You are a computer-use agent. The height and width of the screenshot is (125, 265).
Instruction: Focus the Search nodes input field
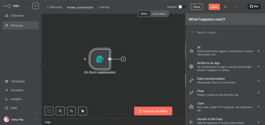point(225,32)
